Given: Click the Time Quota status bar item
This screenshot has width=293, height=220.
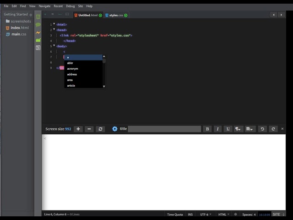Looking at the screenshot, I should point(175,214).
